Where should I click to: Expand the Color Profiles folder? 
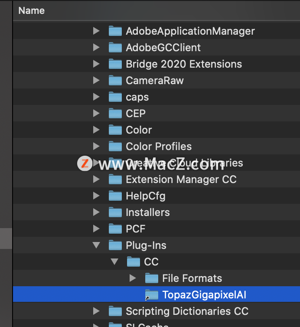(96, 146)
